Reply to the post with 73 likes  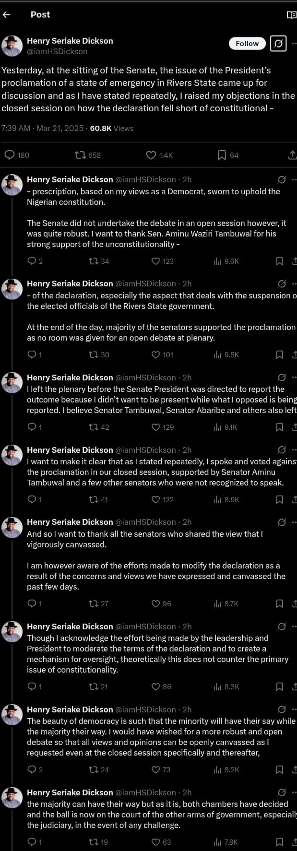coord(32,769)
